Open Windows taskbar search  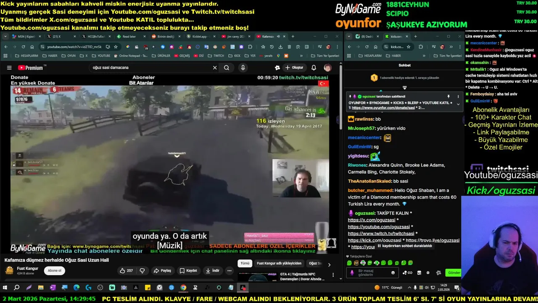pos(17,288)
